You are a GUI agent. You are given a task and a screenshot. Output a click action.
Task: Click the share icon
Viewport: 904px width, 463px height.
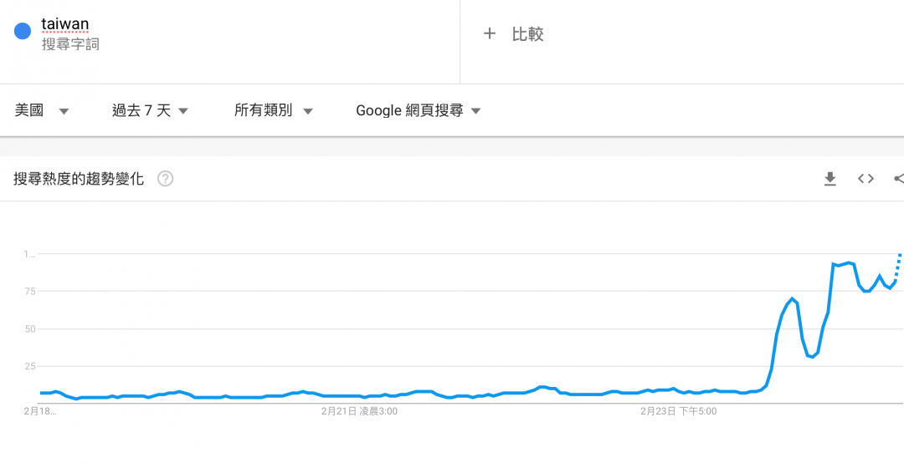point(899,179)
